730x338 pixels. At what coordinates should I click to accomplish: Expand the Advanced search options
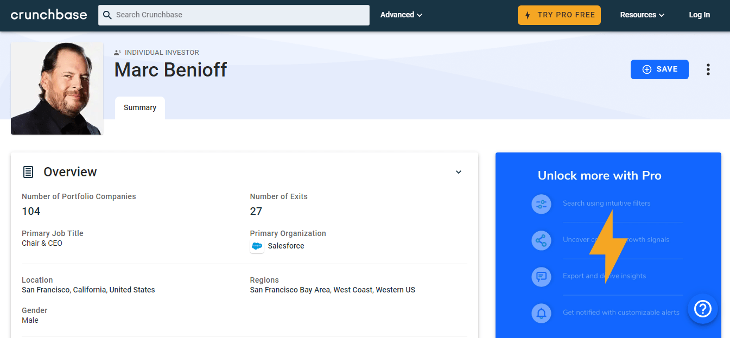tap(401, 15)
